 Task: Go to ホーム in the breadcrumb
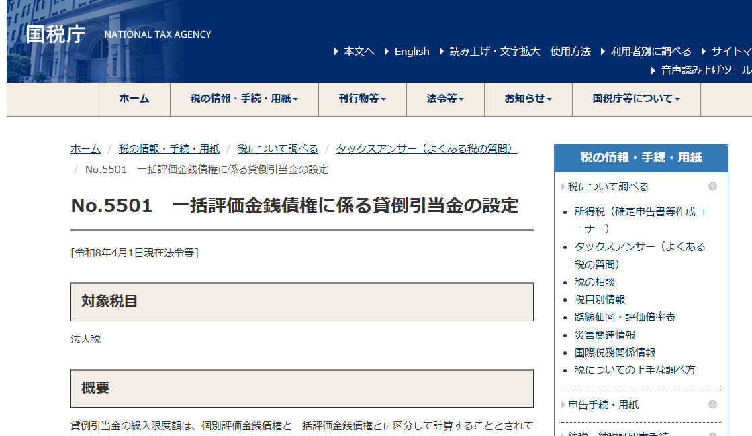[85, 149]
